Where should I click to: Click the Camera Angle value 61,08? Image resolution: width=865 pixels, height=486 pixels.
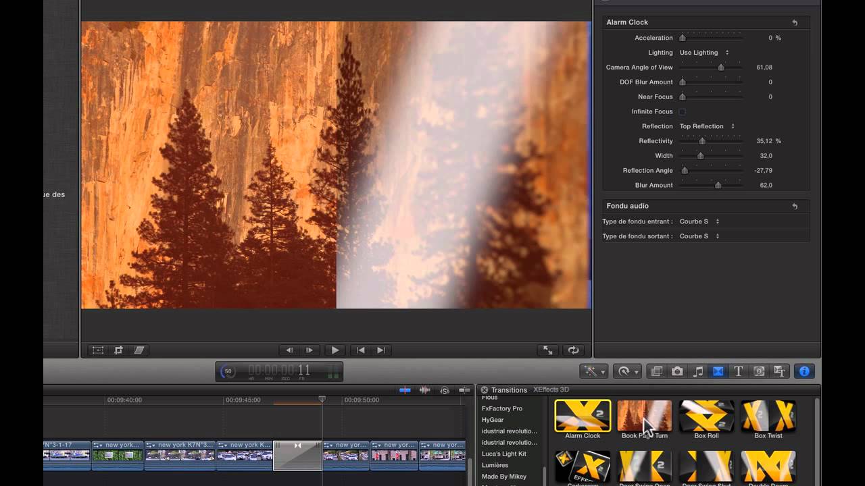[x=764, y=67]
